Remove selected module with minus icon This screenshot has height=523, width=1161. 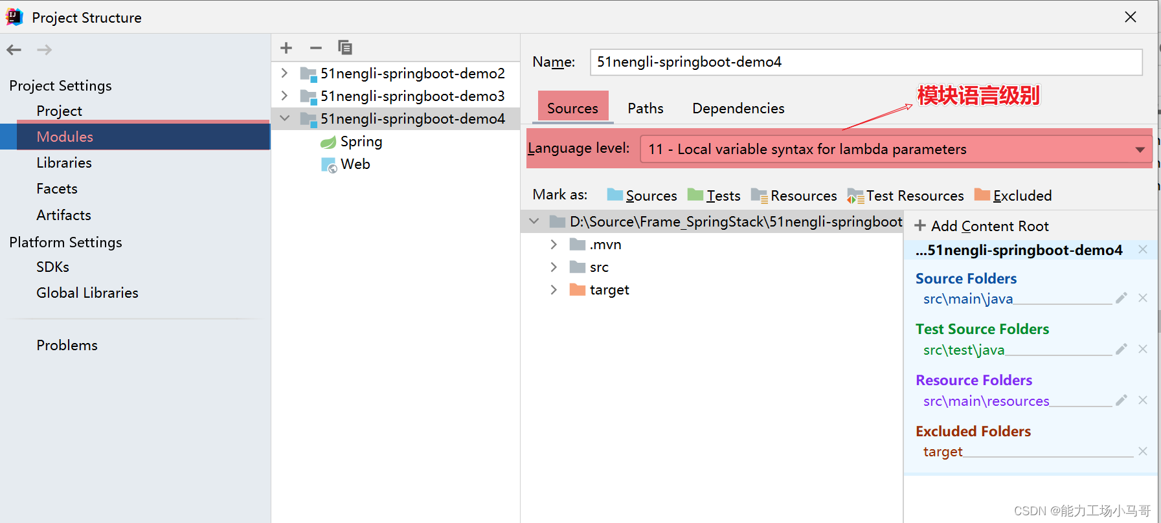pos(316,48)
